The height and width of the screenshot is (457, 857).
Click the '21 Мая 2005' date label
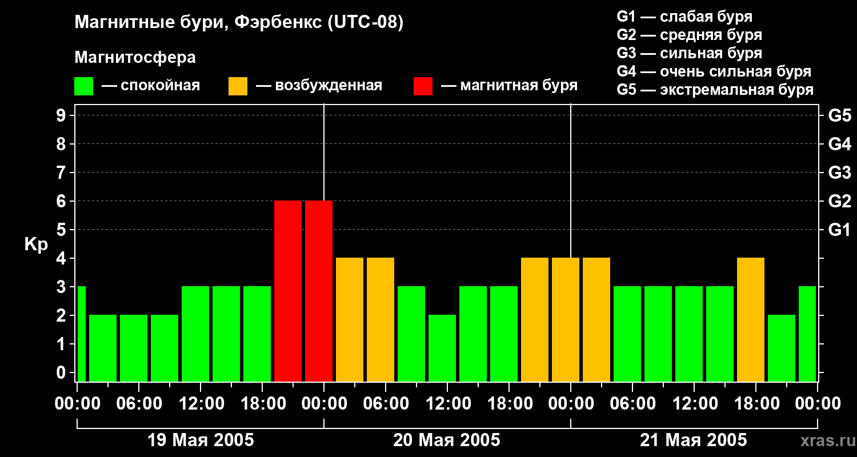point(693,440)
